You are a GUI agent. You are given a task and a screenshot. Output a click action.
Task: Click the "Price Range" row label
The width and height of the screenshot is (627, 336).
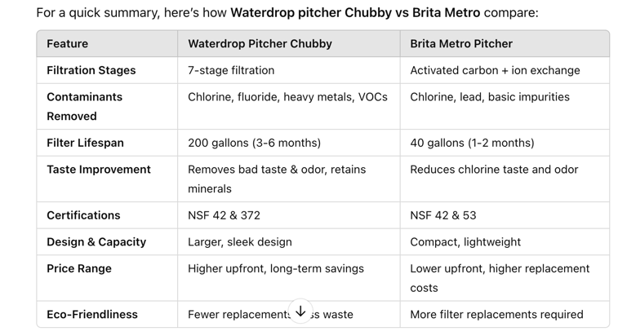point(79,268)
